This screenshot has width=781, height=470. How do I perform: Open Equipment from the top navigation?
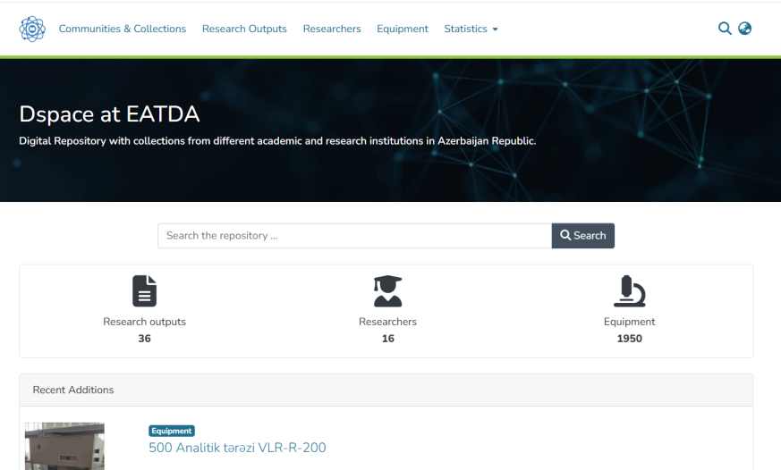[x=403, y=29]
